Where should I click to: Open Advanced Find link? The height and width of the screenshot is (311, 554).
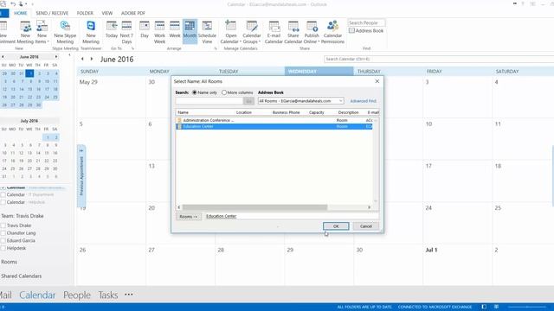point(363,101)
